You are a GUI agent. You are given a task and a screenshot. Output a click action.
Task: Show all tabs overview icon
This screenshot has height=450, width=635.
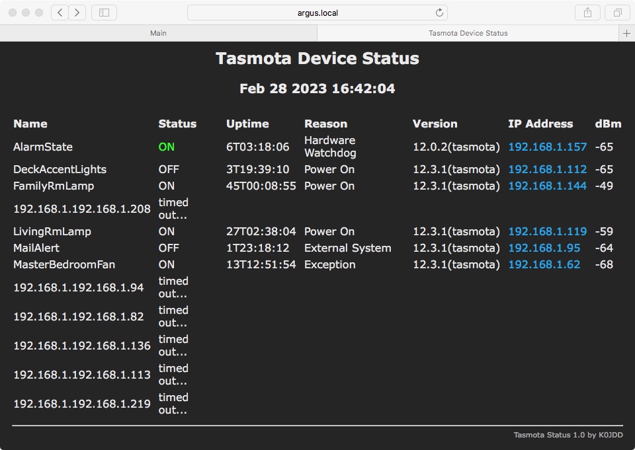[x=617, y=13]
